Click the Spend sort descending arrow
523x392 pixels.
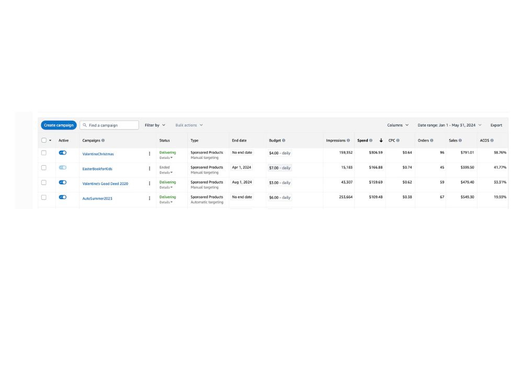point(381,140)
